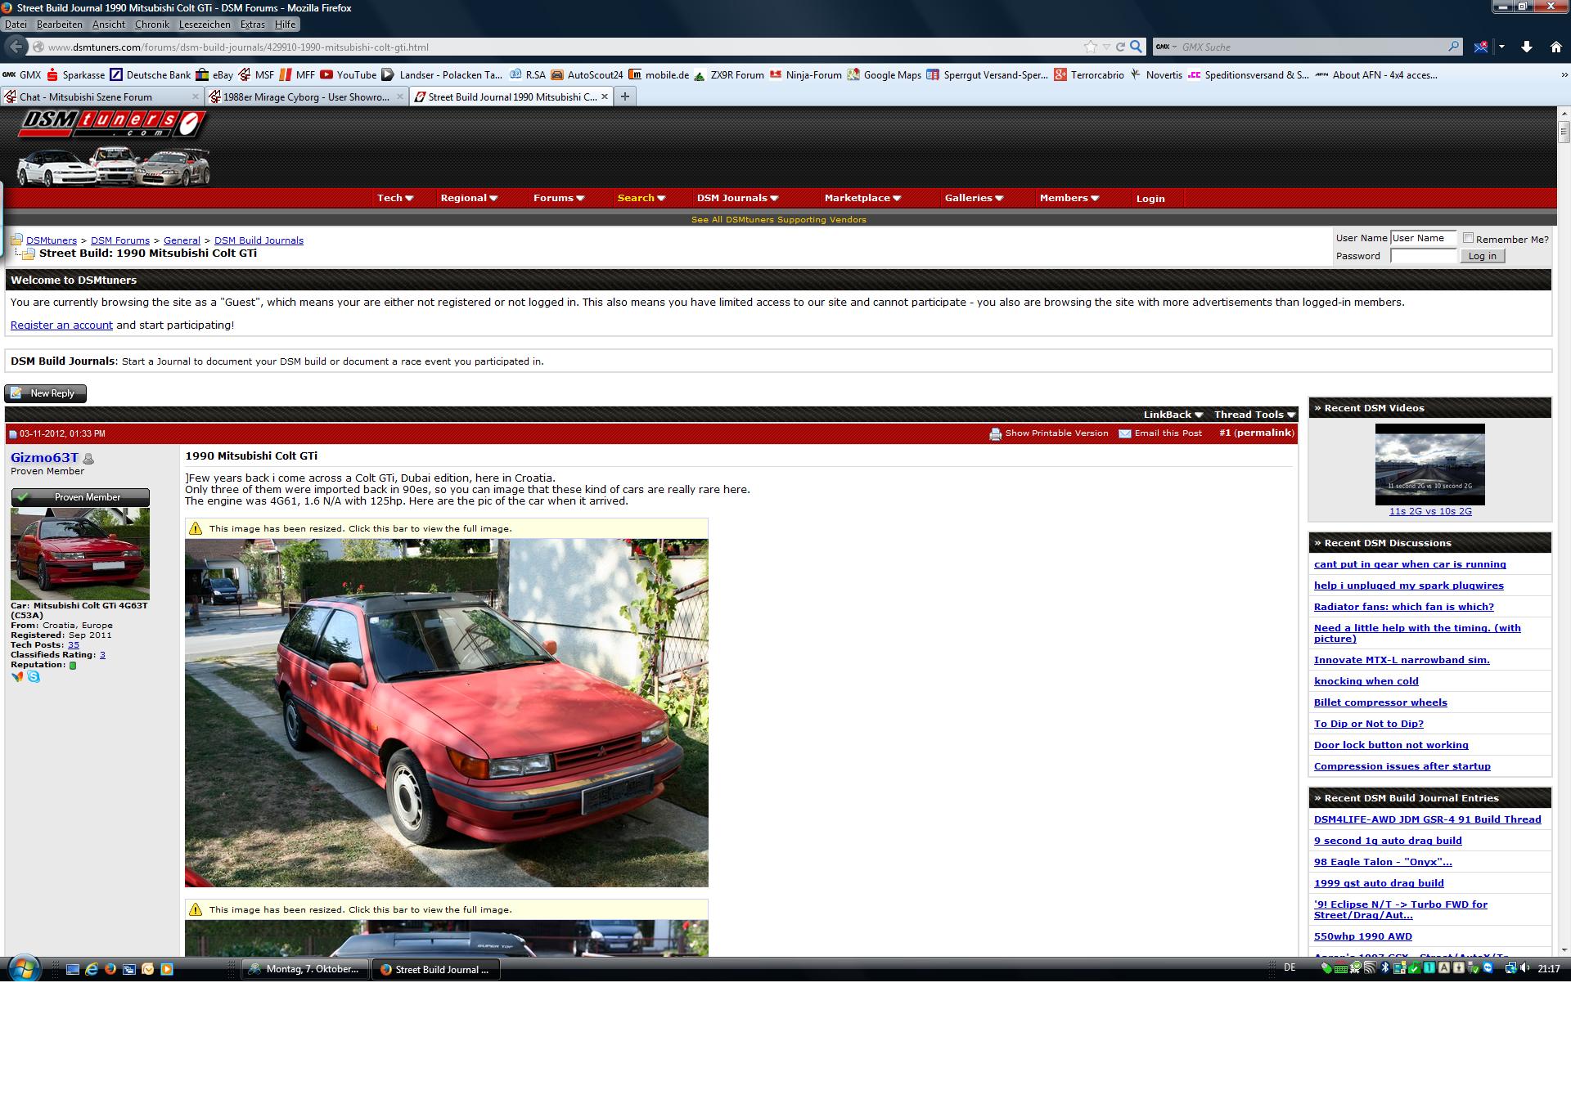1571x1104 pixels.
Task: Open Firefox downloads arrow icon
Action: (1526, 47)
